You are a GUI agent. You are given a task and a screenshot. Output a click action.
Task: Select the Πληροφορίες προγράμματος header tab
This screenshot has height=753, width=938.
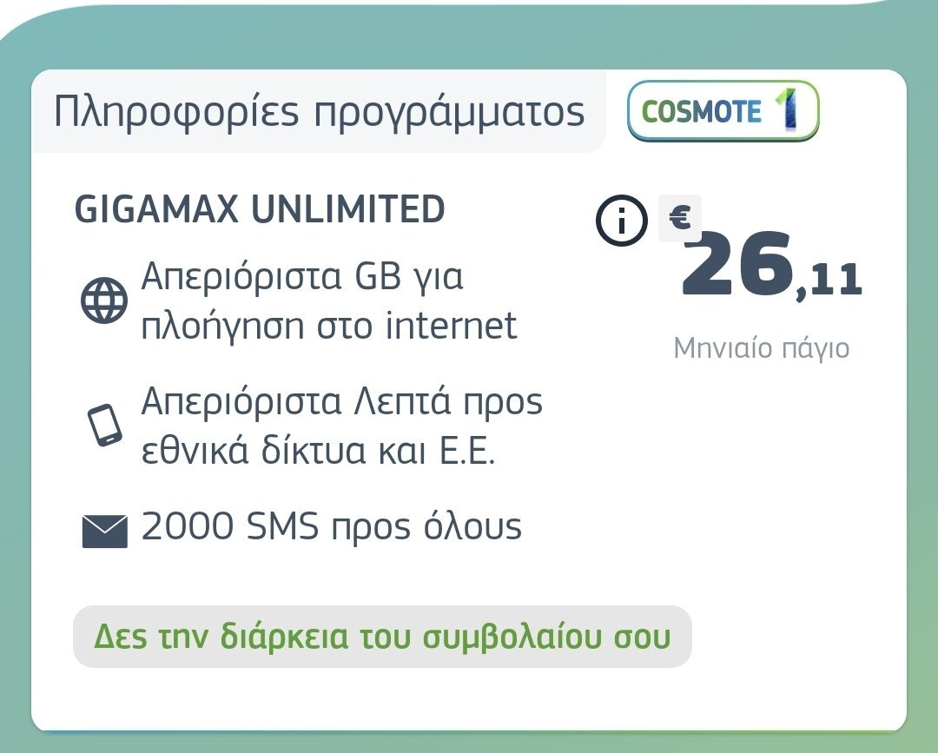click(319, 111)
